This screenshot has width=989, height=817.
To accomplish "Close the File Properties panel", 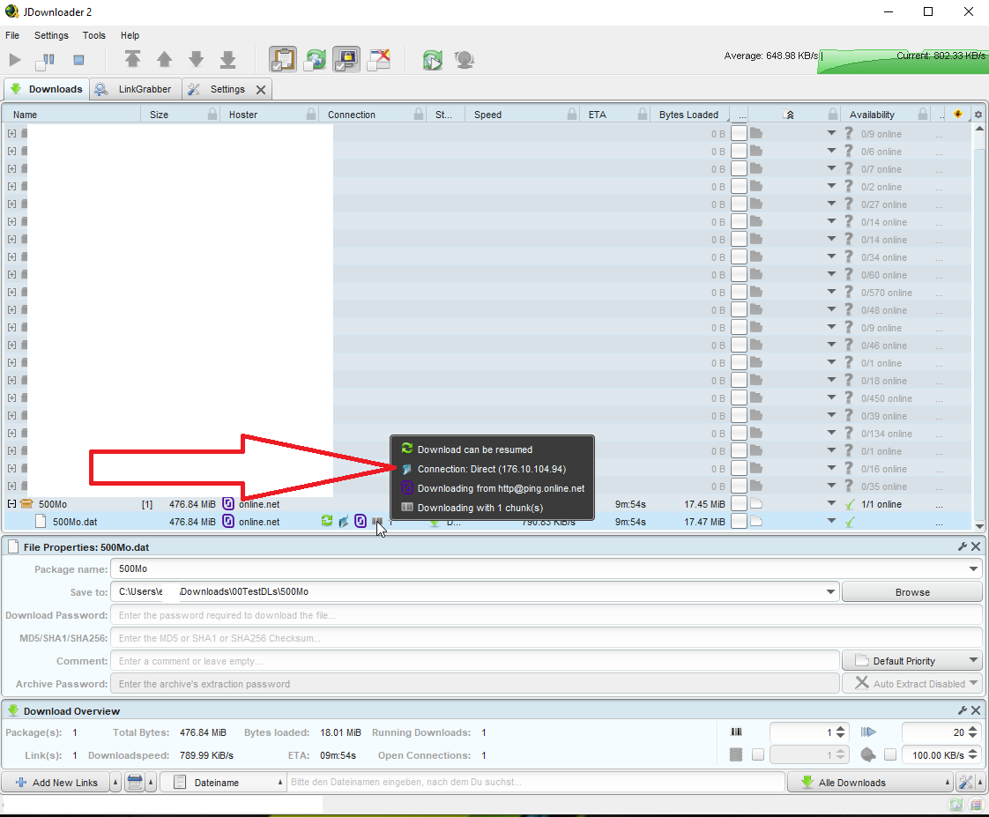I will [x=976, y=546].
